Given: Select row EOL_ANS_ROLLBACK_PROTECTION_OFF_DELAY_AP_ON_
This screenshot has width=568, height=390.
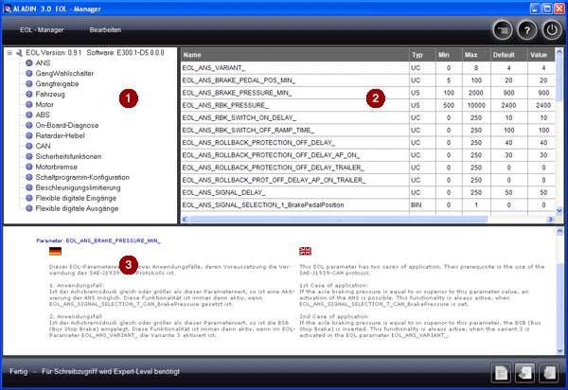Looking at the screenshot, I should coord(367,155).
